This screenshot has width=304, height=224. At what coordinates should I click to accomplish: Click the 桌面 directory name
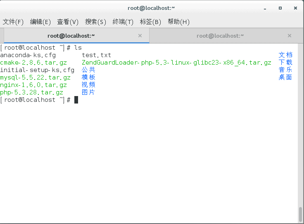click(x=285, y=77)
